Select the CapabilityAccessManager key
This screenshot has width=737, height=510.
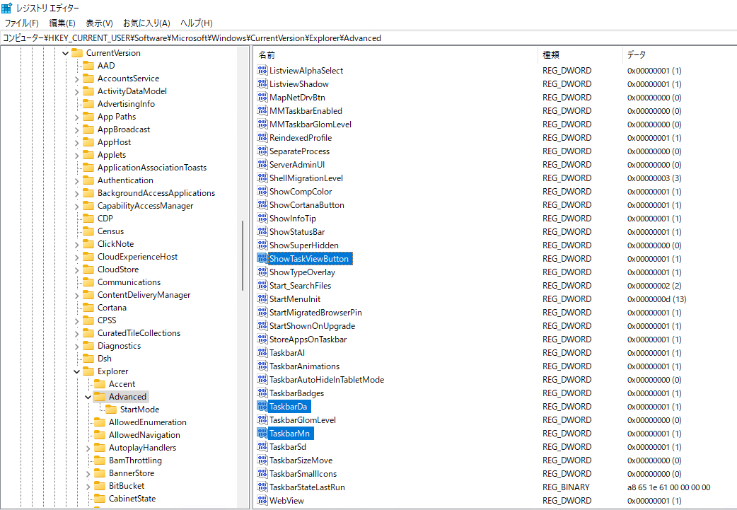pos(145,205)
